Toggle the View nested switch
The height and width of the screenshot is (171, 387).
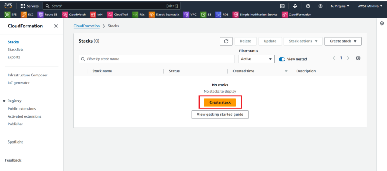point(282,59)
